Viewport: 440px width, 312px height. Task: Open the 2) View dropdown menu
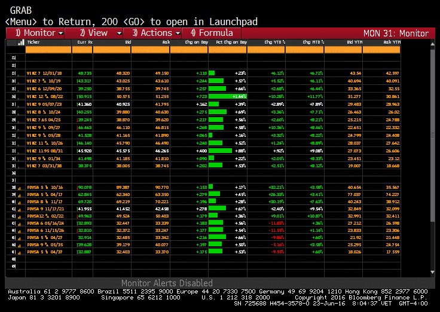pos(94,33)
